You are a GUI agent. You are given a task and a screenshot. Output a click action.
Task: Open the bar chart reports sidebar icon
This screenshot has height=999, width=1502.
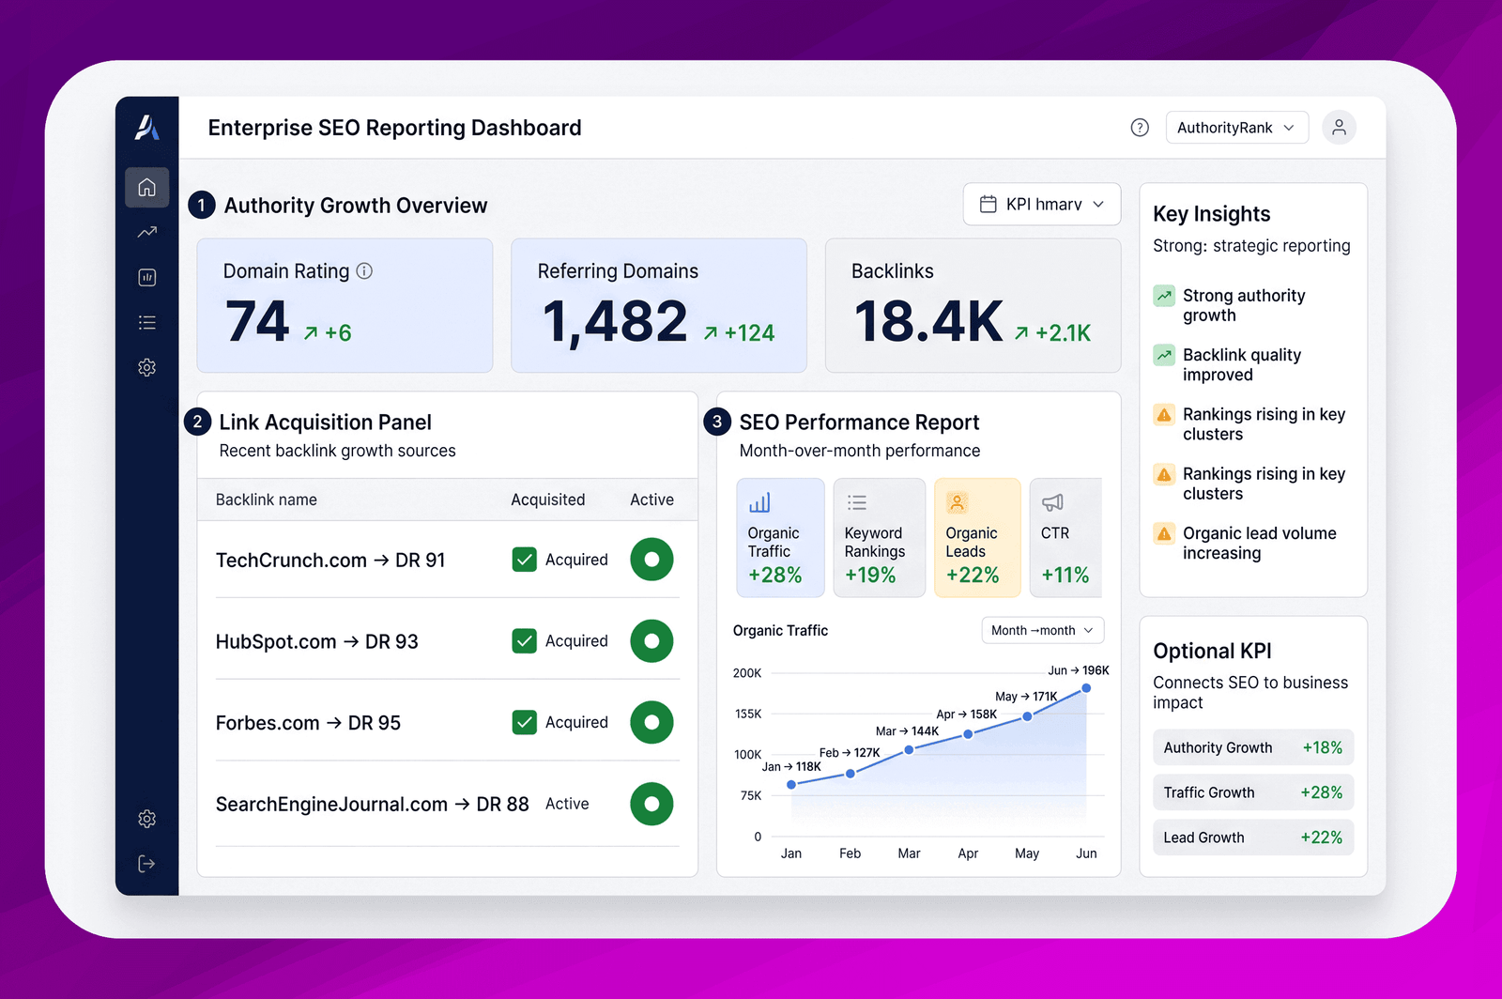pos(147,277)
